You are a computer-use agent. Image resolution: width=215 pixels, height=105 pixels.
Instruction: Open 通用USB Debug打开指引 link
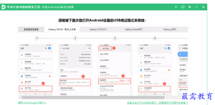coord(32,103)
